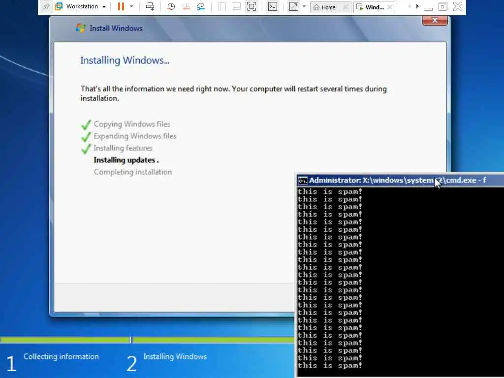Expand the stretch display dropdown arrow
504x378 pixels.
click(304, 6)
